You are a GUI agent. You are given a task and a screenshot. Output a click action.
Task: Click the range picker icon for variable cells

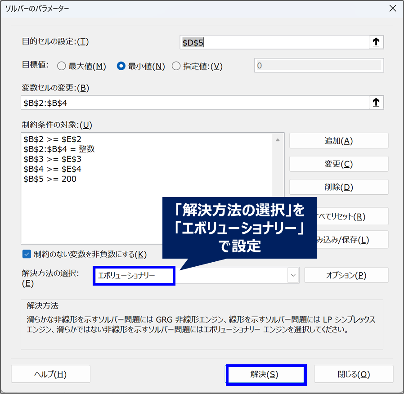tap(376, 103)
